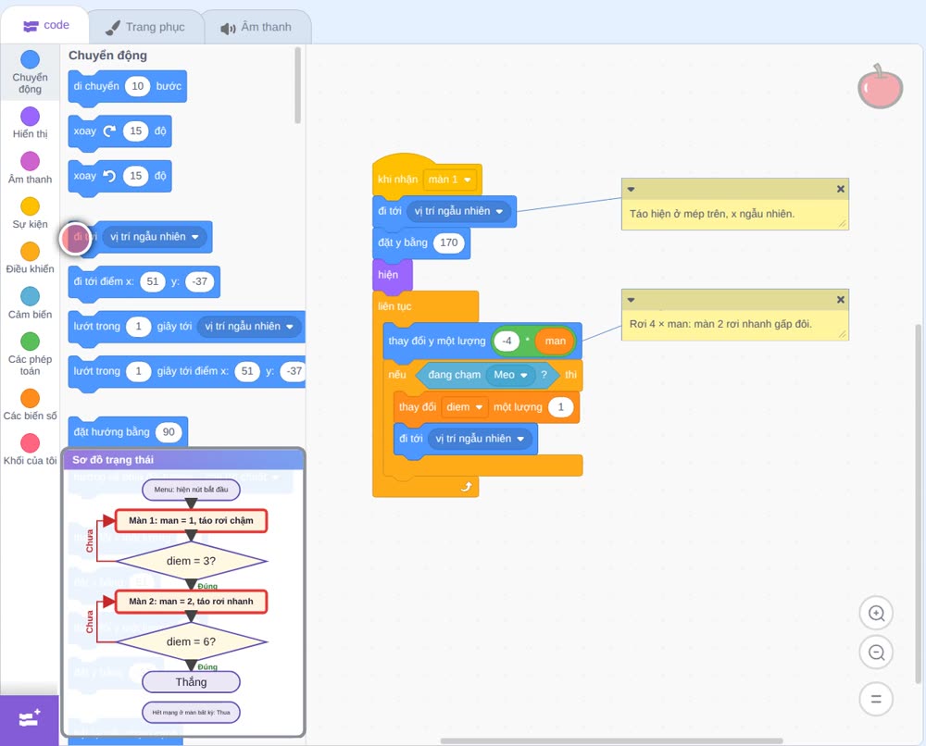Click the -4 value in the multiply block
Viewport: 926px width, 746px height.
click(507, 341)
